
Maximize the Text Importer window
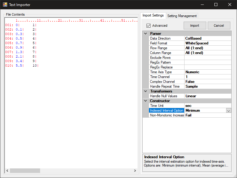[216, 5]
